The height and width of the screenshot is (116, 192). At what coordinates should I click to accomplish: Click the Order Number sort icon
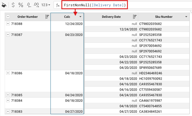click(47, 17)
